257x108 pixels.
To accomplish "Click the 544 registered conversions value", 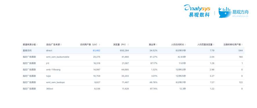I will 240,51.
